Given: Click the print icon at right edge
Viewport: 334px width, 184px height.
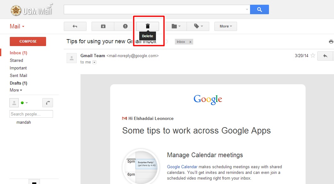Looking at the screenshot, I should (x=331, y=42).
